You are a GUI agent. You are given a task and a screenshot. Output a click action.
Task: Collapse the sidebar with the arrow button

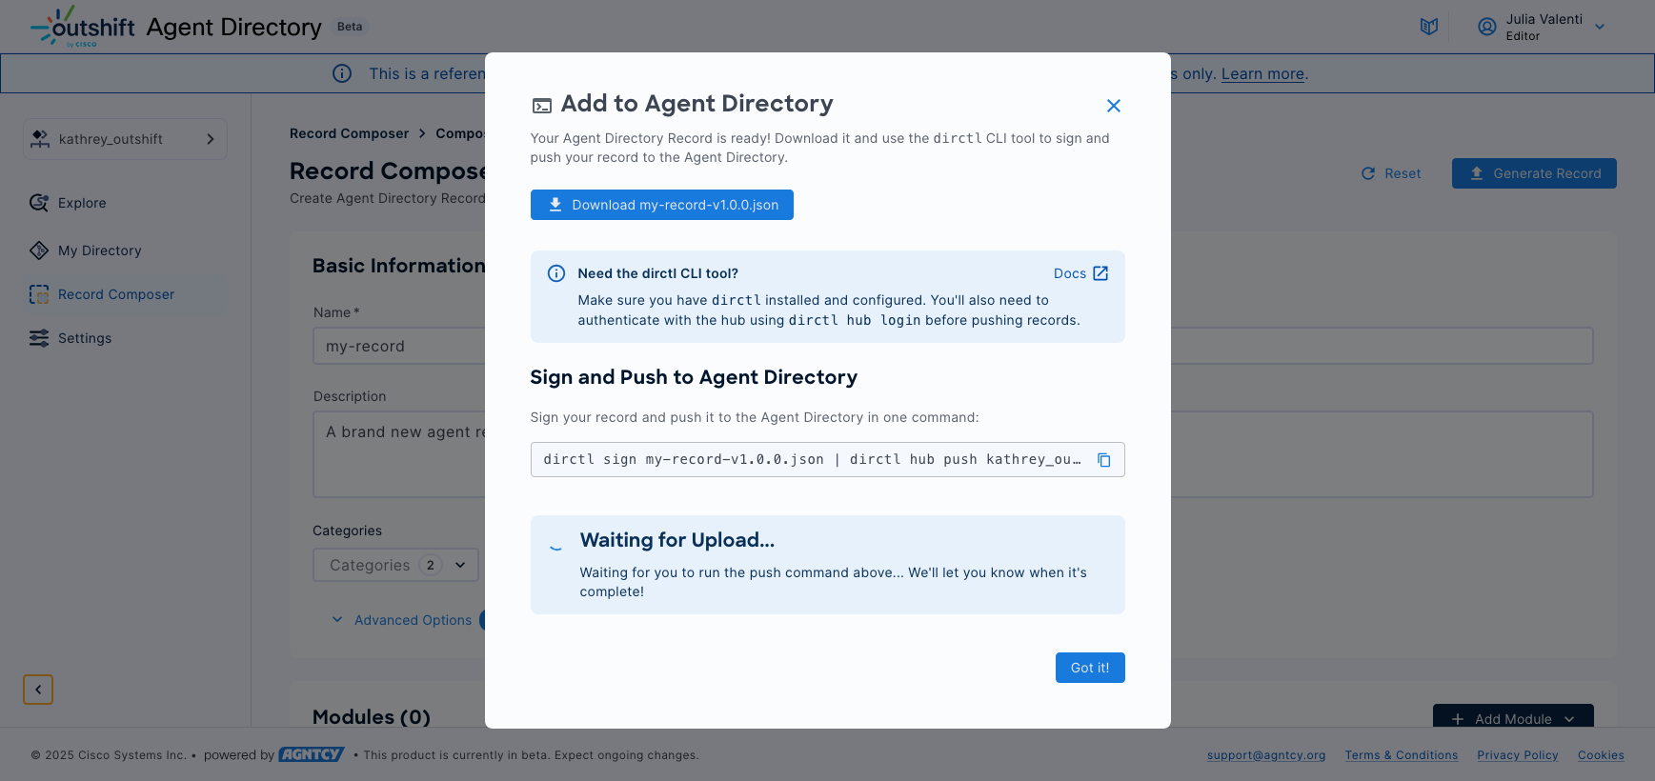pyautogui.click(x=38, y=689)
